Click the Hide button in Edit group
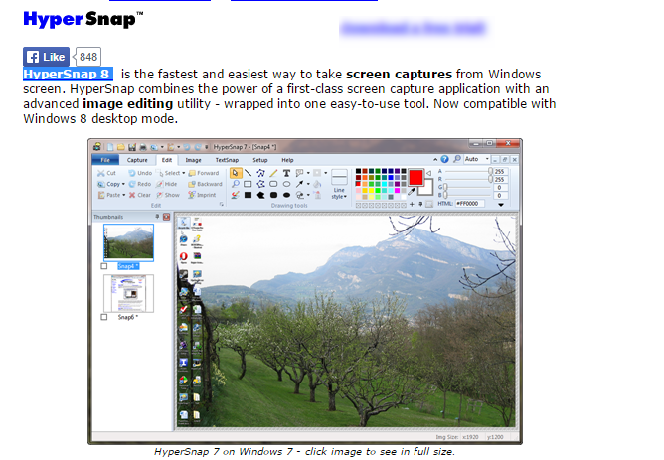The height and width of the screenshot is (460, 664). [166, 184]
